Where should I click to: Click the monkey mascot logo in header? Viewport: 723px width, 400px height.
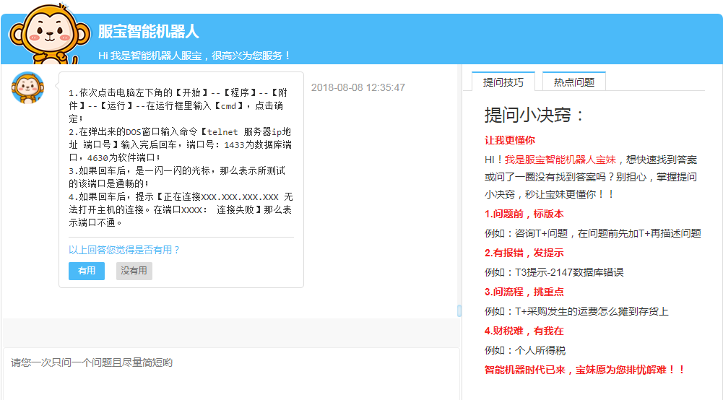[50, 33]
